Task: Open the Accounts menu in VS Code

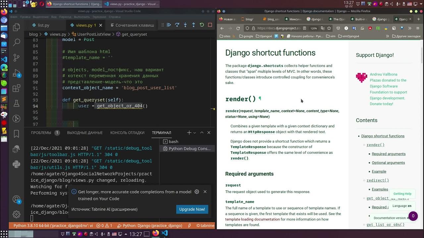Action: [x=16, y=199]
